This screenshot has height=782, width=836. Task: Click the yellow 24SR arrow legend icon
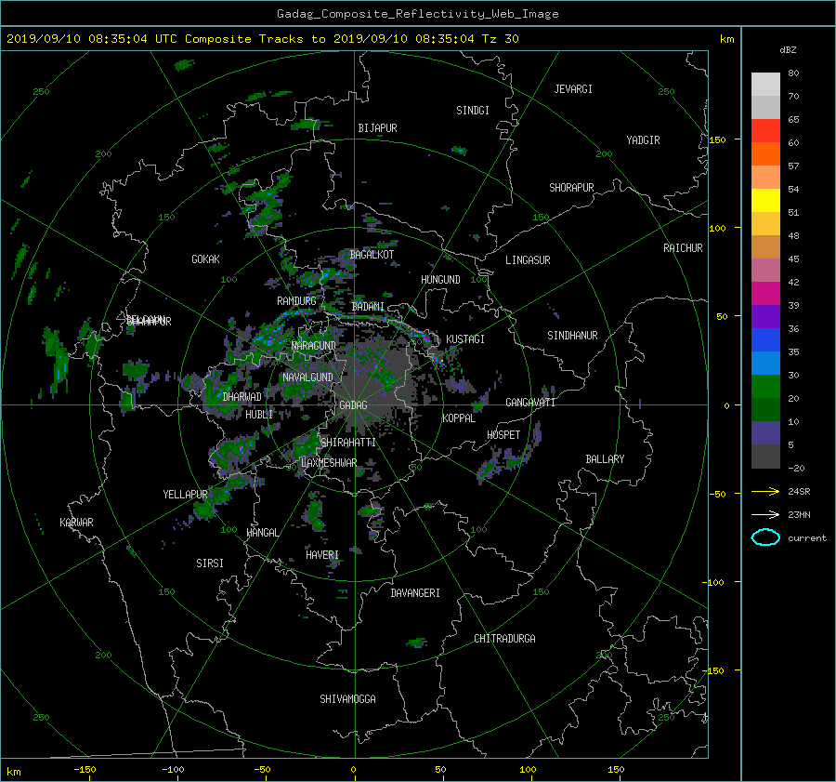765,491
